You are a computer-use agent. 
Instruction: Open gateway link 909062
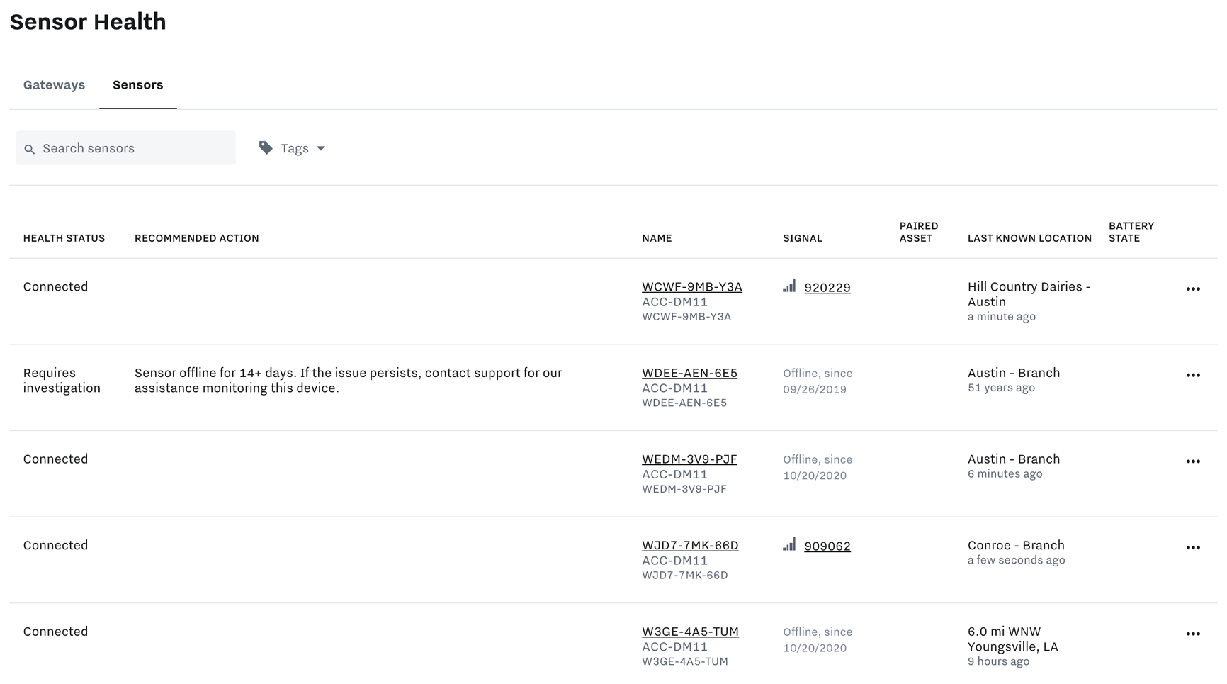(827, 546)
